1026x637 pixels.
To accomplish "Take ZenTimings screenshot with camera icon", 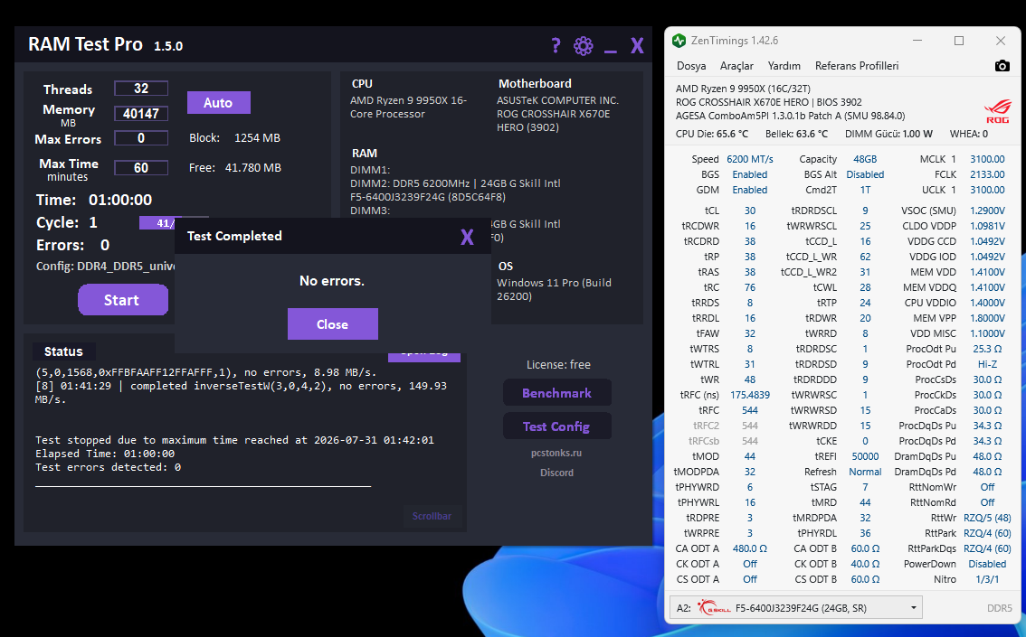I will (1002, 66).
